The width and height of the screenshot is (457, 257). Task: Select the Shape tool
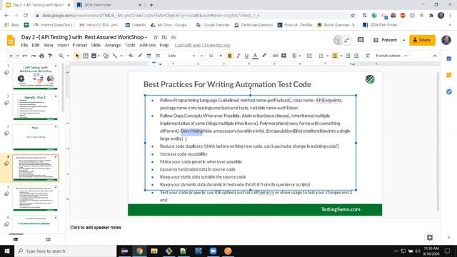pos(106,56)
